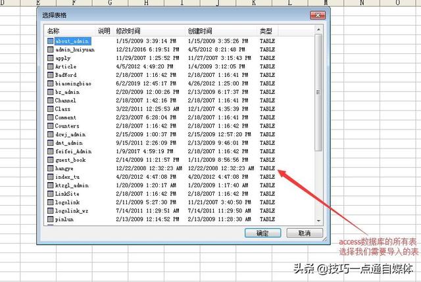
Task: Select the BadWord table name
Action: point(66,75)
